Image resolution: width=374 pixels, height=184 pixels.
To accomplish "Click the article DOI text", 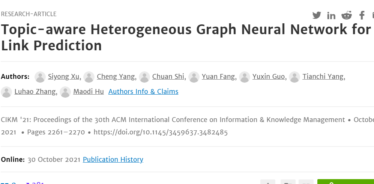I will [161, 132].
